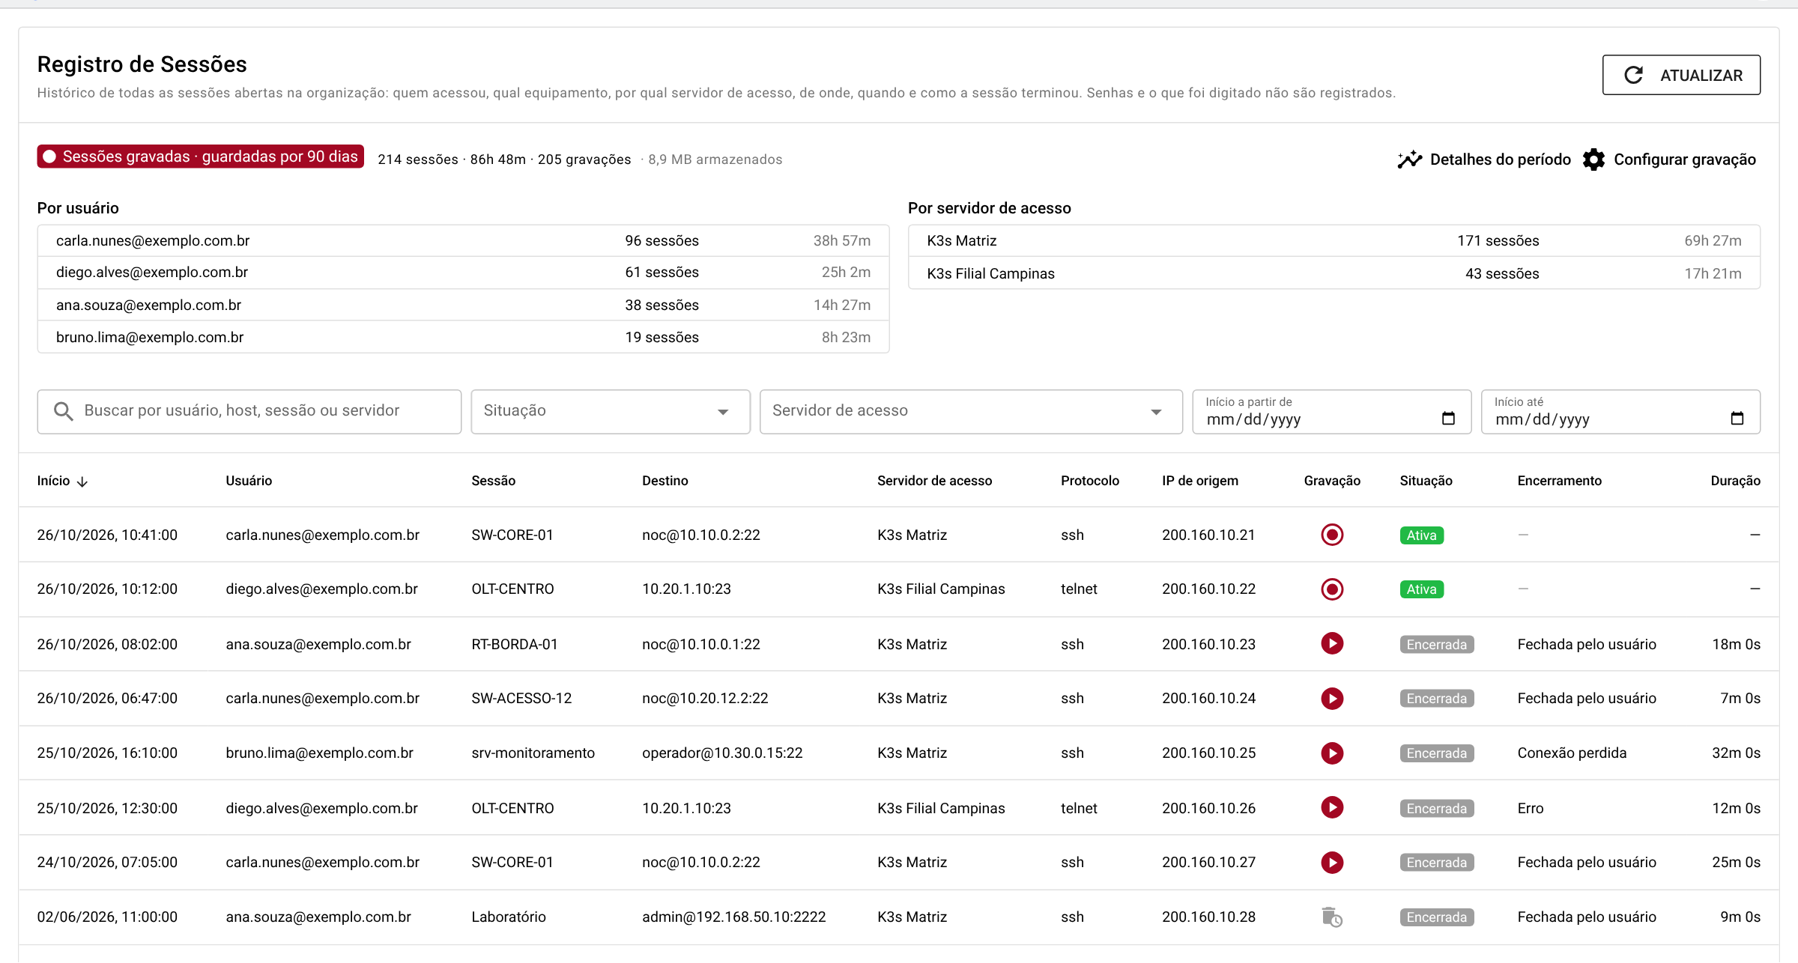
Task: Click the Duração column header
Action: (1735, 481)
